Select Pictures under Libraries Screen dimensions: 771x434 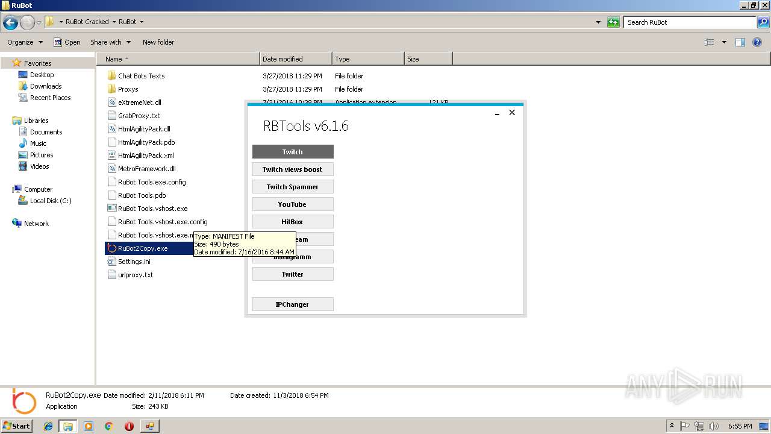(x=42, y=155)
